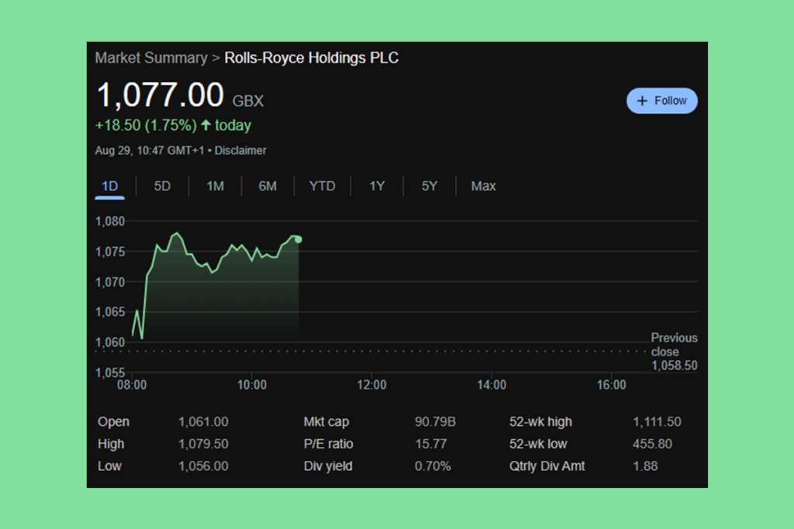
Task: Click the Div yield value 0.70%
Action: [x=433, y=466]
